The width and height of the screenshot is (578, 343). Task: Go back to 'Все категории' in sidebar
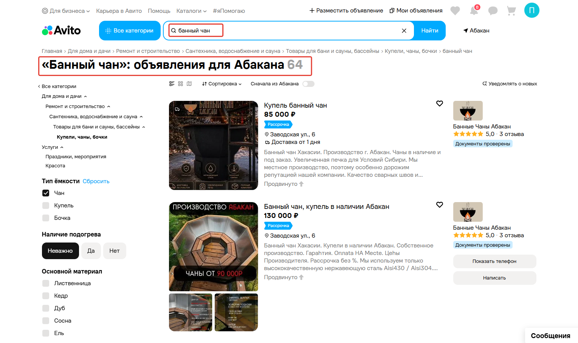[x=57, y=87]
